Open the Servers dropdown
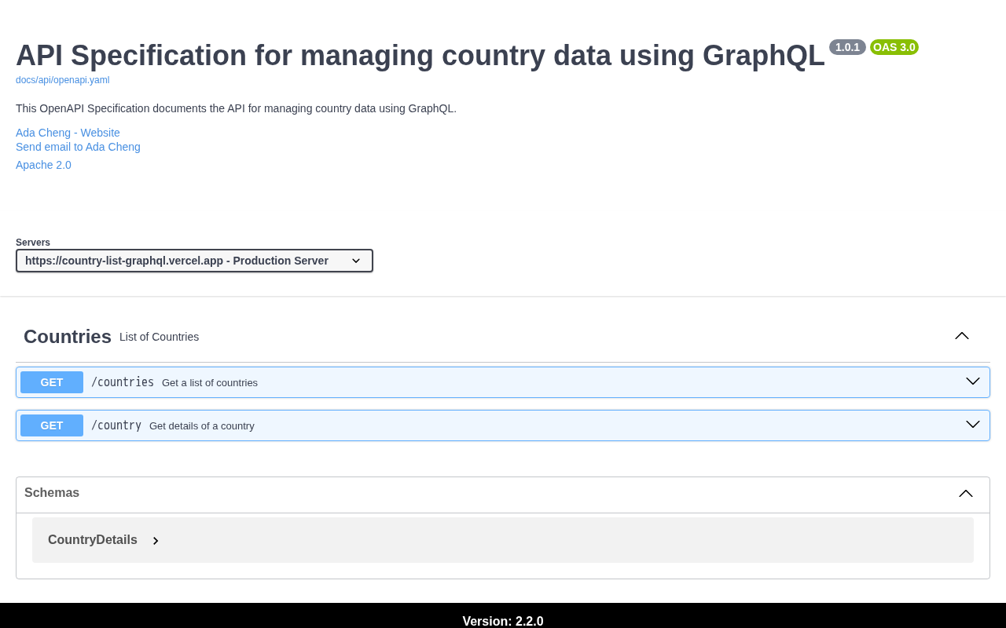1006x628 pixels. point(194,261)
